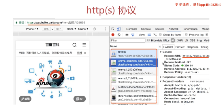The image size is (222, 110).
Task: Click the network Filter text field
Action: [x=128, y=40]
